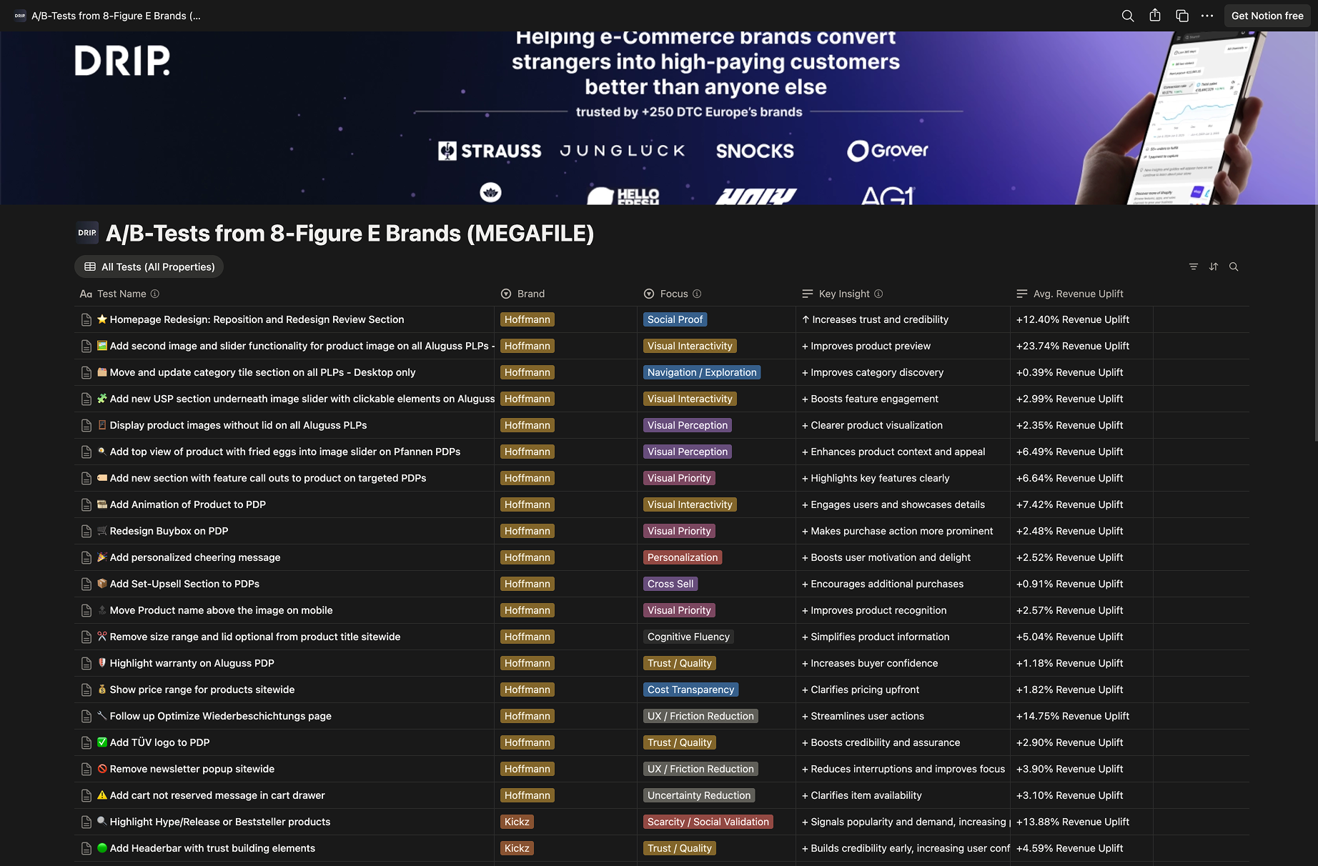Open the three-dots more menu
This screenshot has width=1318, height=866.
(x=1207, y=16)
